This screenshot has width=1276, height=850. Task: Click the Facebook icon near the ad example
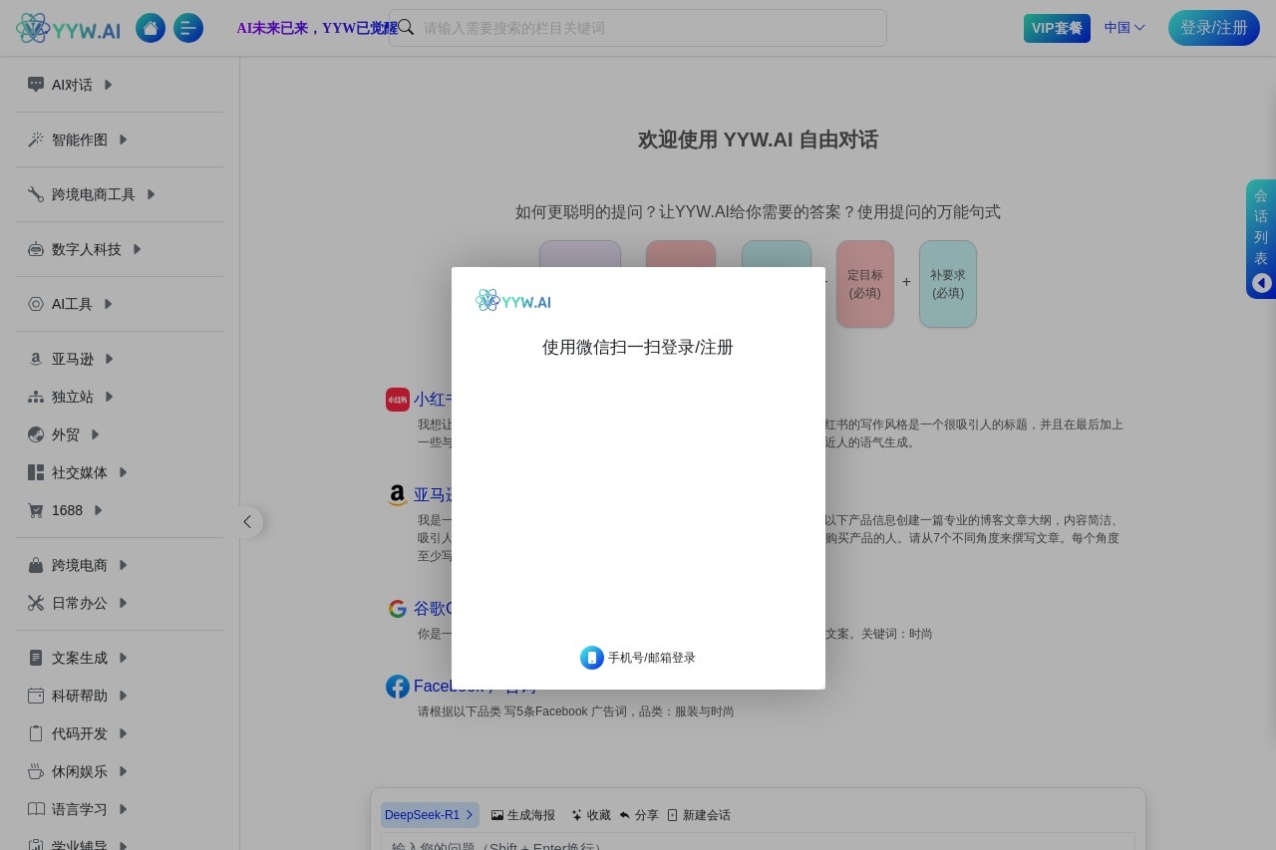397,686
